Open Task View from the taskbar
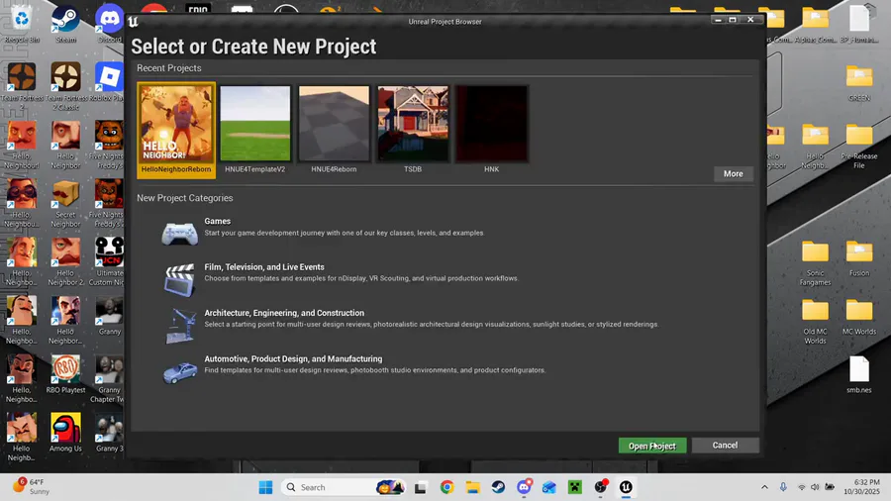This screenshot has height=501, width=891. (421, 487)
